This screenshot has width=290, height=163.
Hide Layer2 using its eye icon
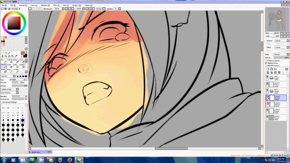pos(267,117)
